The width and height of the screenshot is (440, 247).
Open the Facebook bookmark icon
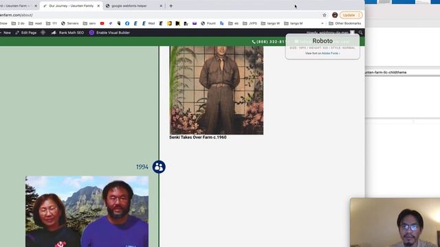127,23
